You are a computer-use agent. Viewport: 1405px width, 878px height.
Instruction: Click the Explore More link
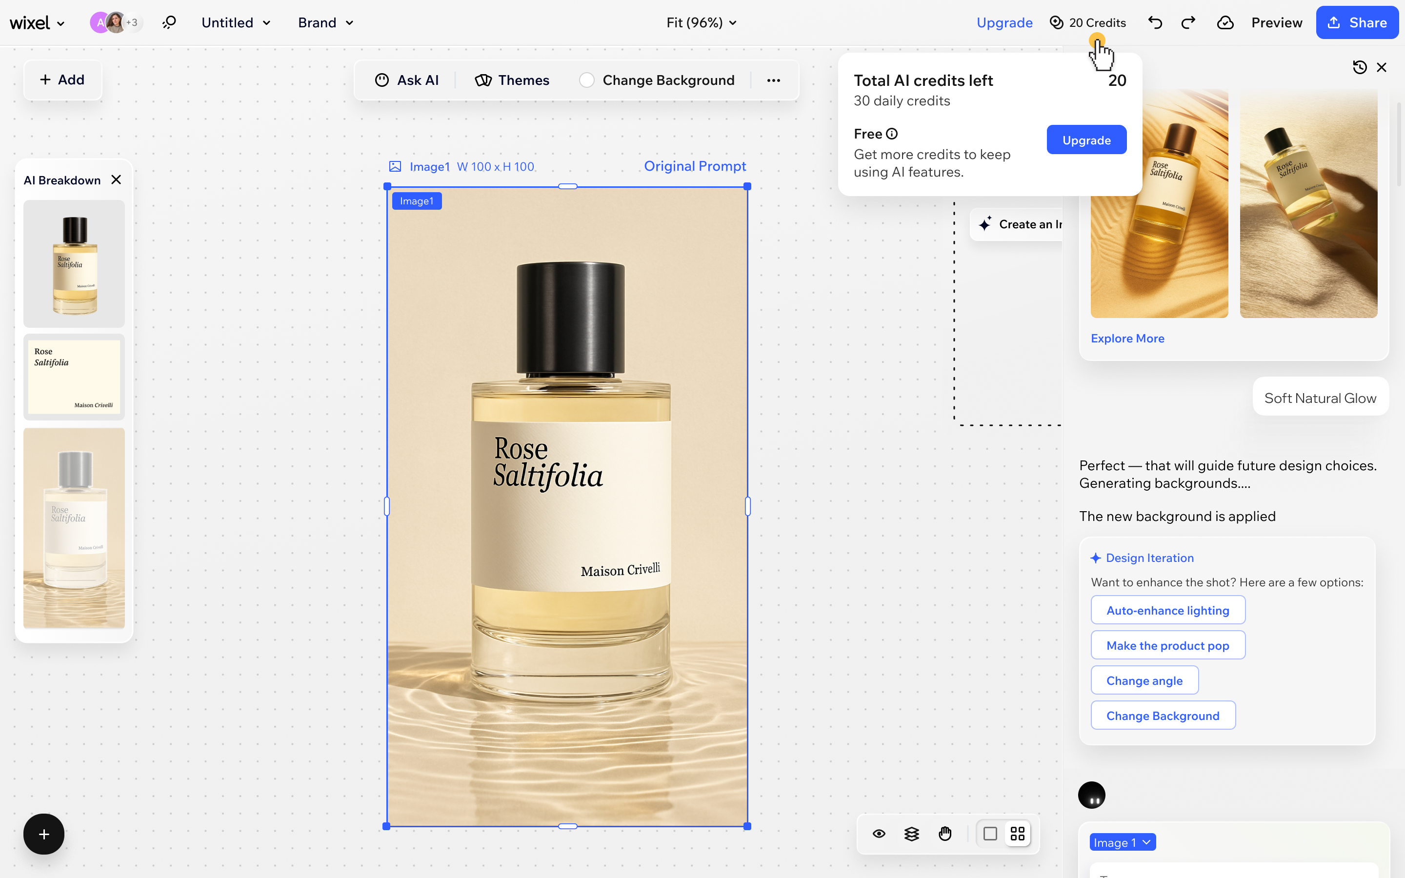pyautogui.click(x=1127, y=339)
